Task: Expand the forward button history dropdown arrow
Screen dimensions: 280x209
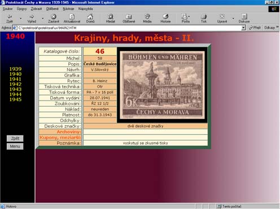Action: (x=43, y=19)
